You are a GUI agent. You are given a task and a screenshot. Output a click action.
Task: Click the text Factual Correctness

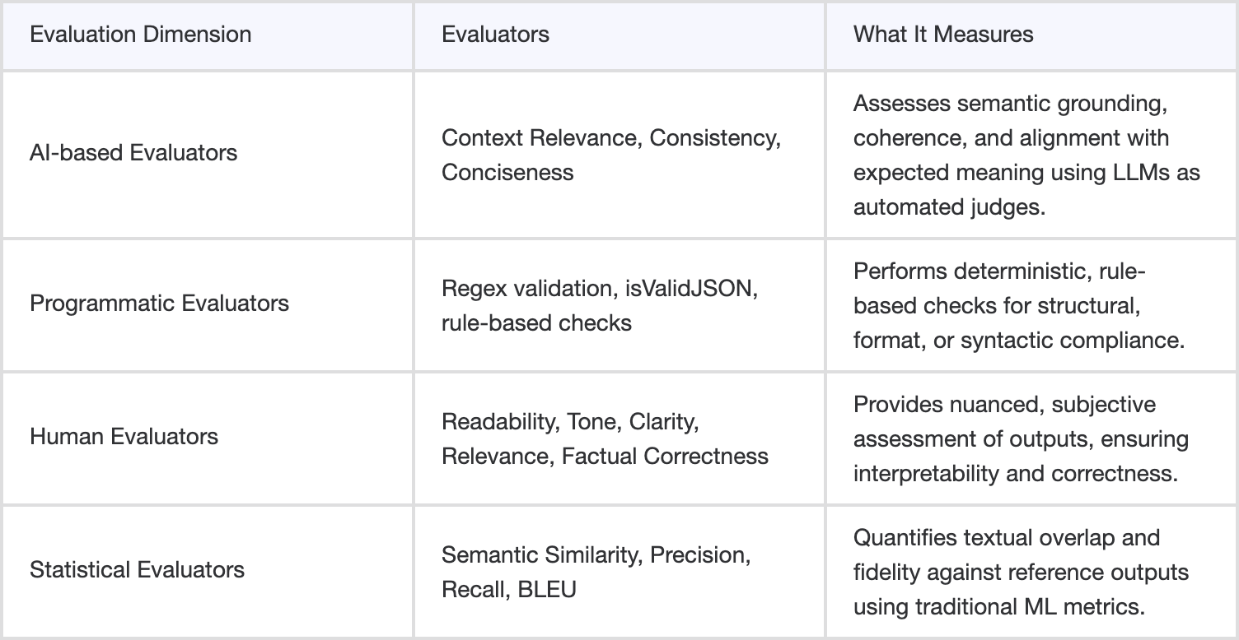pos(665,456)
